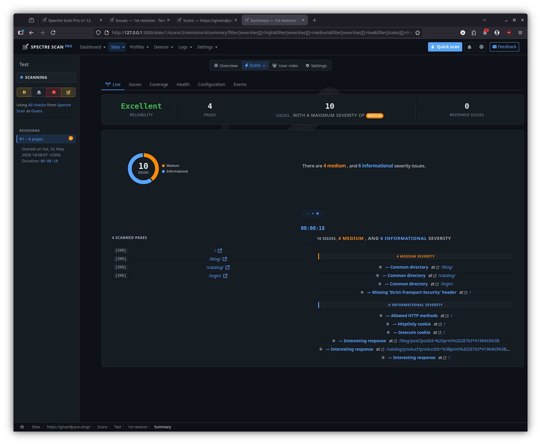Switch to Health tab
Image resolution: width=541 pixels, height=445 pixels.
coord(183,84)
